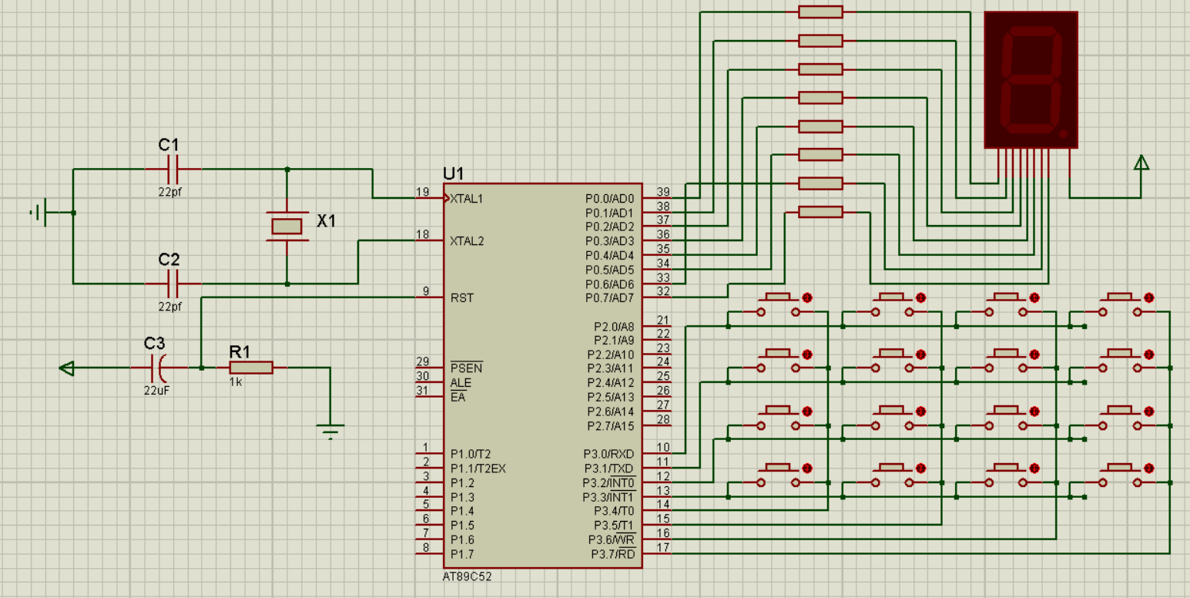
Task: Toggle the red latch dot on bottom-right keypad button
Action: pos(1148,468)
